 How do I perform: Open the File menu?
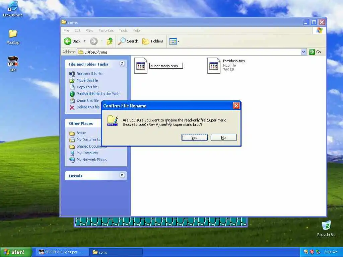[66, 30]
